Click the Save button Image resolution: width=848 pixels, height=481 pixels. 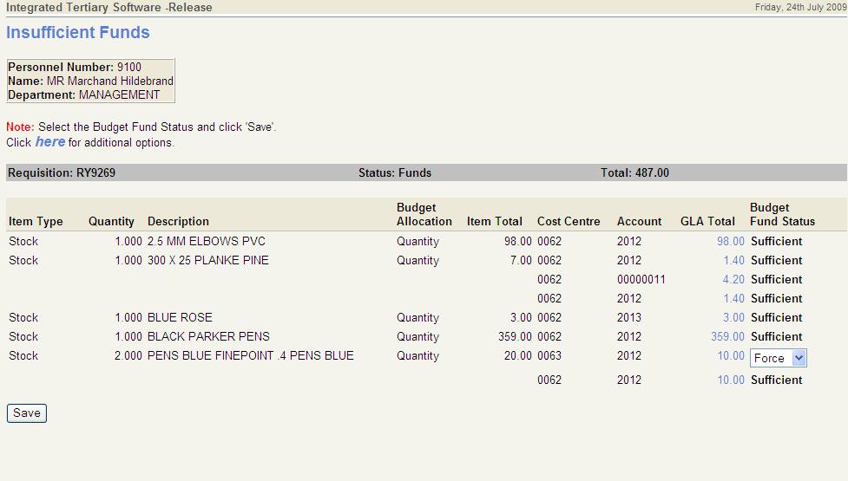tap(26, 413)
